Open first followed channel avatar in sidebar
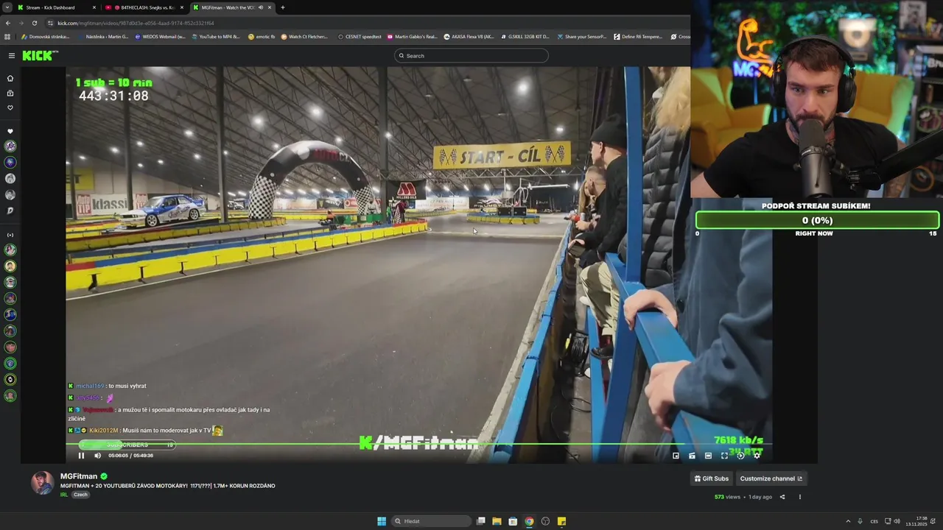 10,146
